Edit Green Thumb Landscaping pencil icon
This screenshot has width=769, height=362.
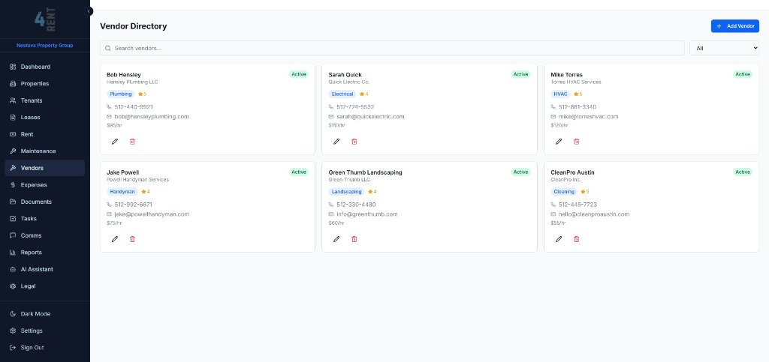pos(336,239)
